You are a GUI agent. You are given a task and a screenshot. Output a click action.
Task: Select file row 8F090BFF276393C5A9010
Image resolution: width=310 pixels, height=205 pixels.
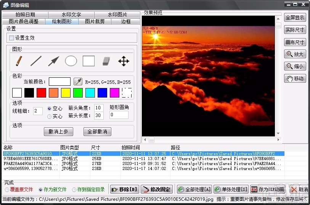tap(144, 154)
